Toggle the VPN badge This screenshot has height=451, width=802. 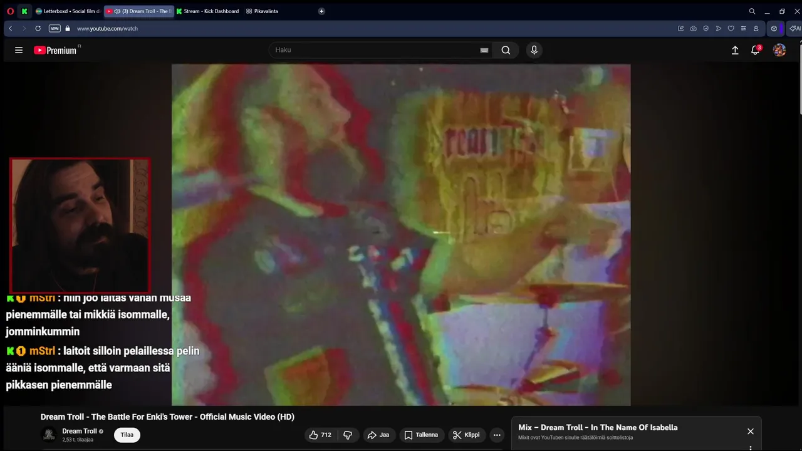coord(55,28)
